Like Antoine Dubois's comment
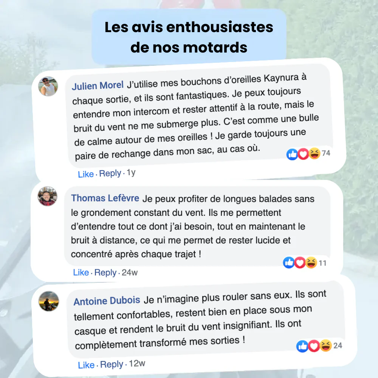 tap(86, 365)
